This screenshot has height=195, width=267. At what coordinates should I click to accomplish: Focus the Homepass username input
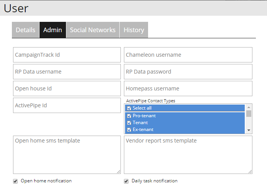tap(188, 88)
